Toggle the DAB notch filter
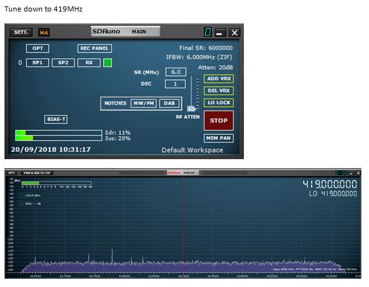 pyautogui.click(x=169, y=103)
